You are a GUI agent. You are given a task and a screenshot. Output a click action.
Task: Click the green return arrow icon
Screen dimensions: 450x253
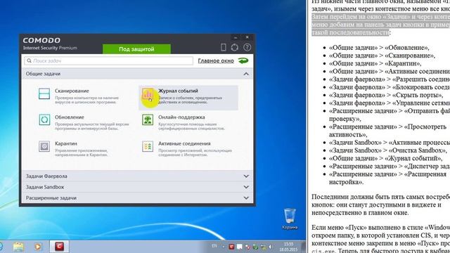243,60
